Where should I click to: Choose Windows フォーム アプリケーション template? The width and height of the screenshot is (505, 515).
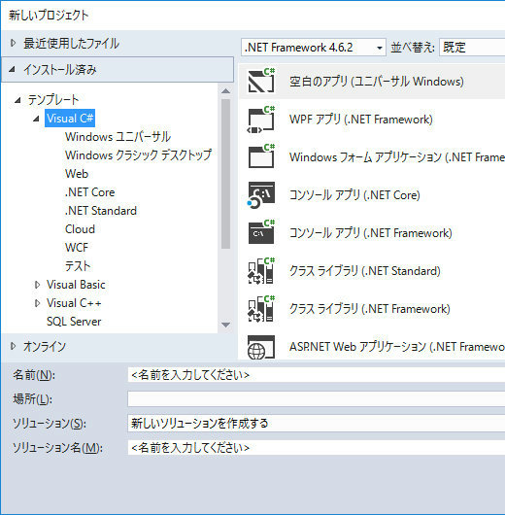pyautogui.click(x=372, y=156)
